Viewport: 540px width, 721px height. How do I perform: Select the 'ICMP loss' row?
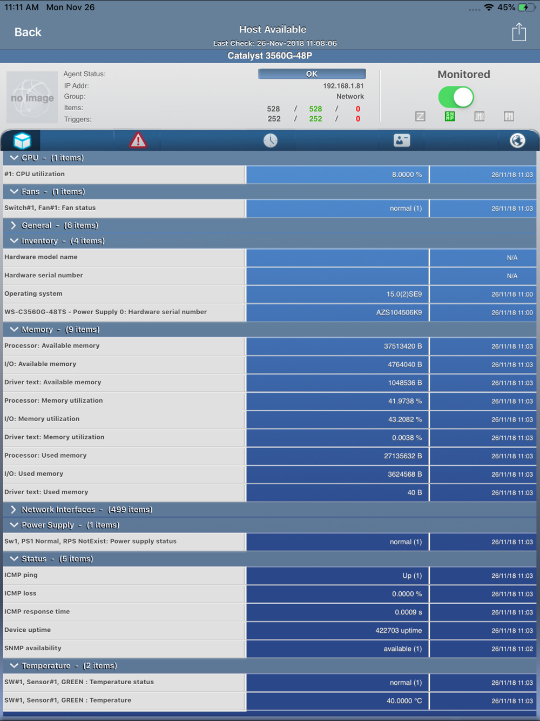[x=269, y=594]
